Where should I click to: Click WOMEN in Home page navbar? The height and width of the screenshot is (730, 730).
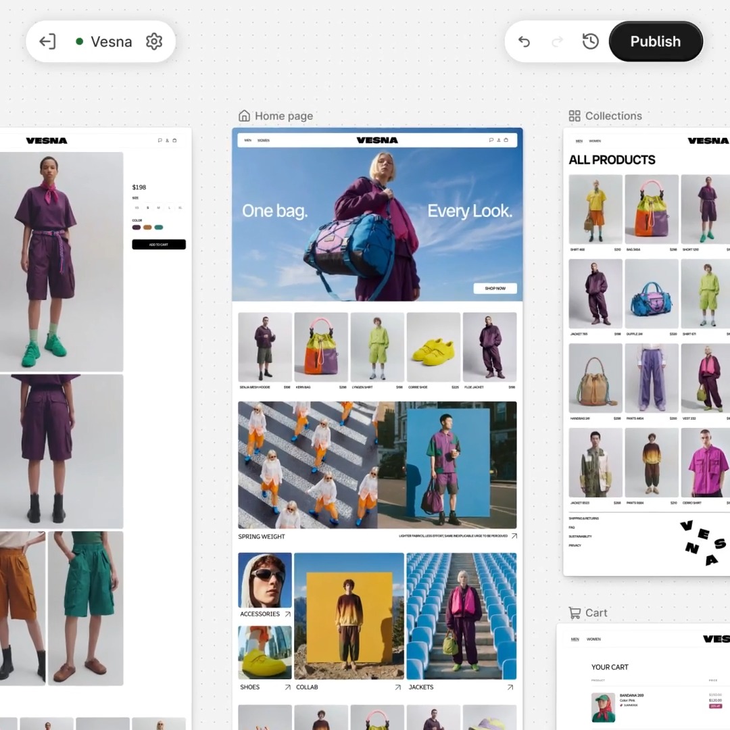264,140
